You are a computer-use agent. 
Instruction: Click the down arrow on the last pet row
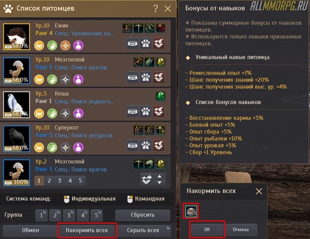pos(159,182)
